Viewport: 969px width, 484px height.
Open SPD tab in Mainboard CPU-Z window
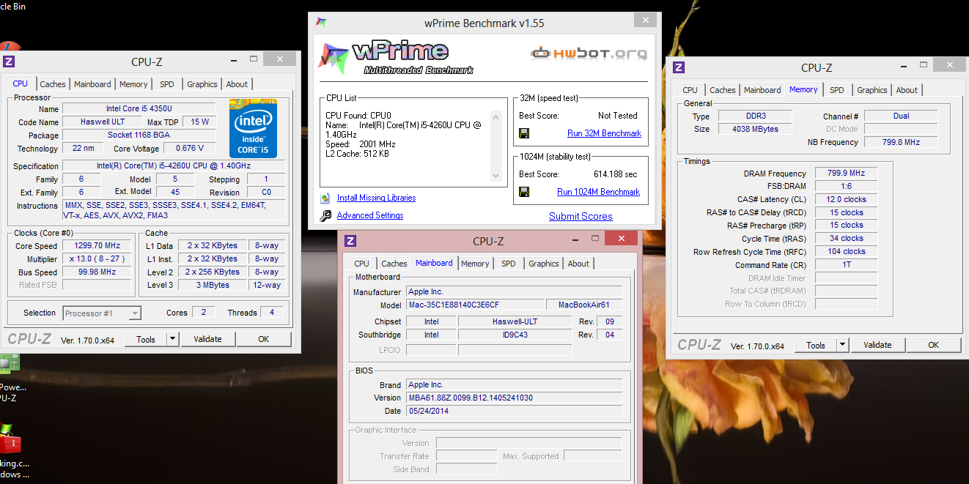[509, 264]
